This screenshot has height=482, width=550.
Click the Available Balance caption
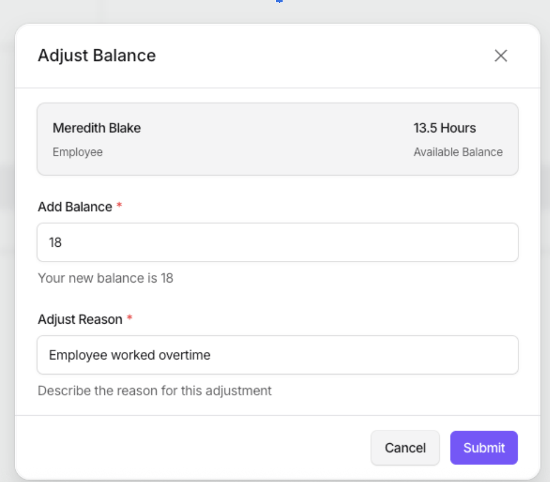pyautogui.click(x=458, y=152)
